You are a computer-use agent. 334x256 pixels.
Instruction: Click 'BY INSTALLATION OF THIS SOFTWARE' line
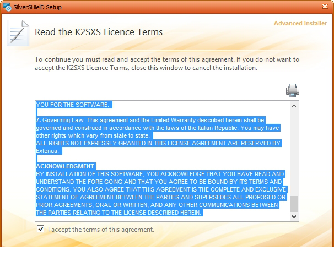coord(160,175)
